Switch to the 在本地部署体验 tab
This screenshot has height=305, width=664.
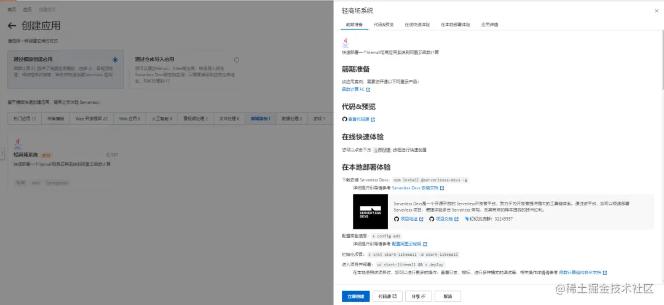(455, 25)
